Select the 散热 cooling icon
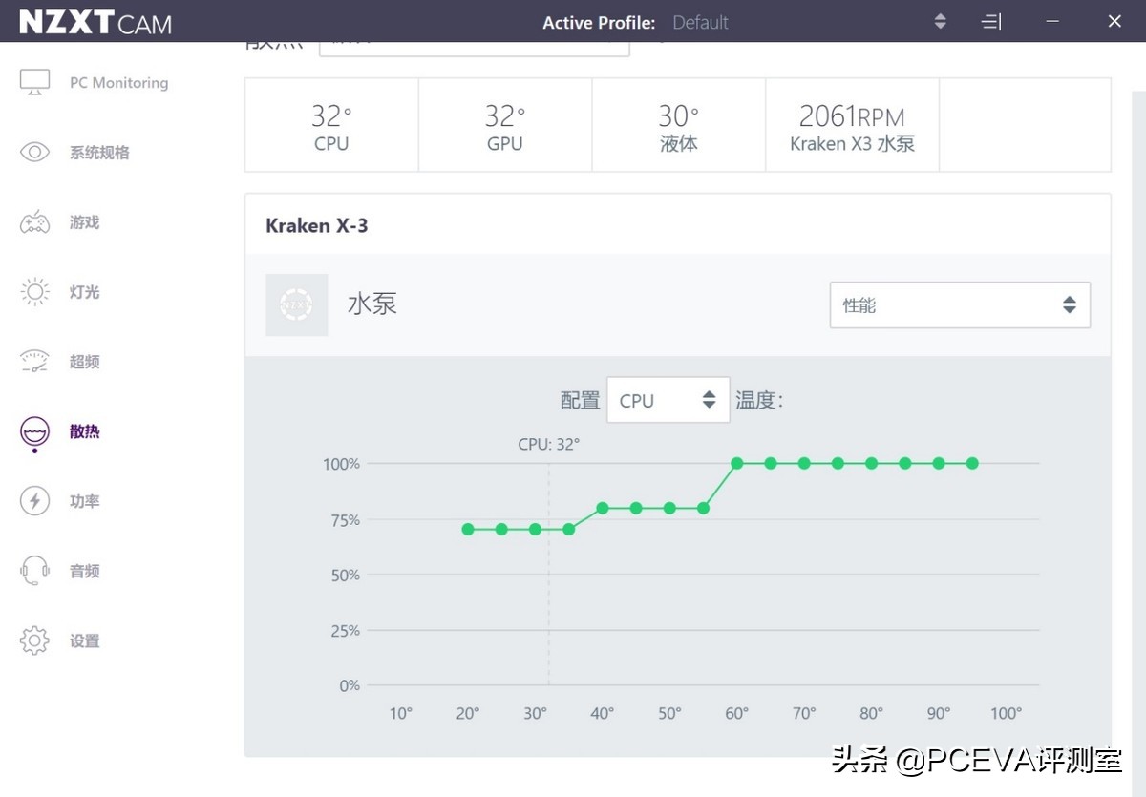The image size is (1146, 797). [x=35, y=432]
